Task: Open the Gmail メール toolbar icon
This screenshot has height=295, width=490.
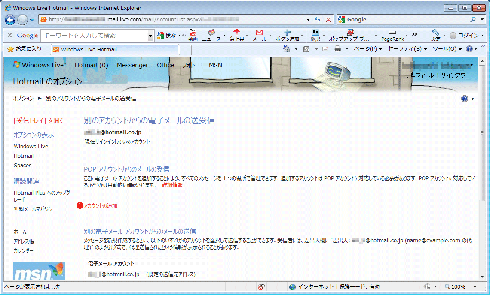Action: pos(259,35)
